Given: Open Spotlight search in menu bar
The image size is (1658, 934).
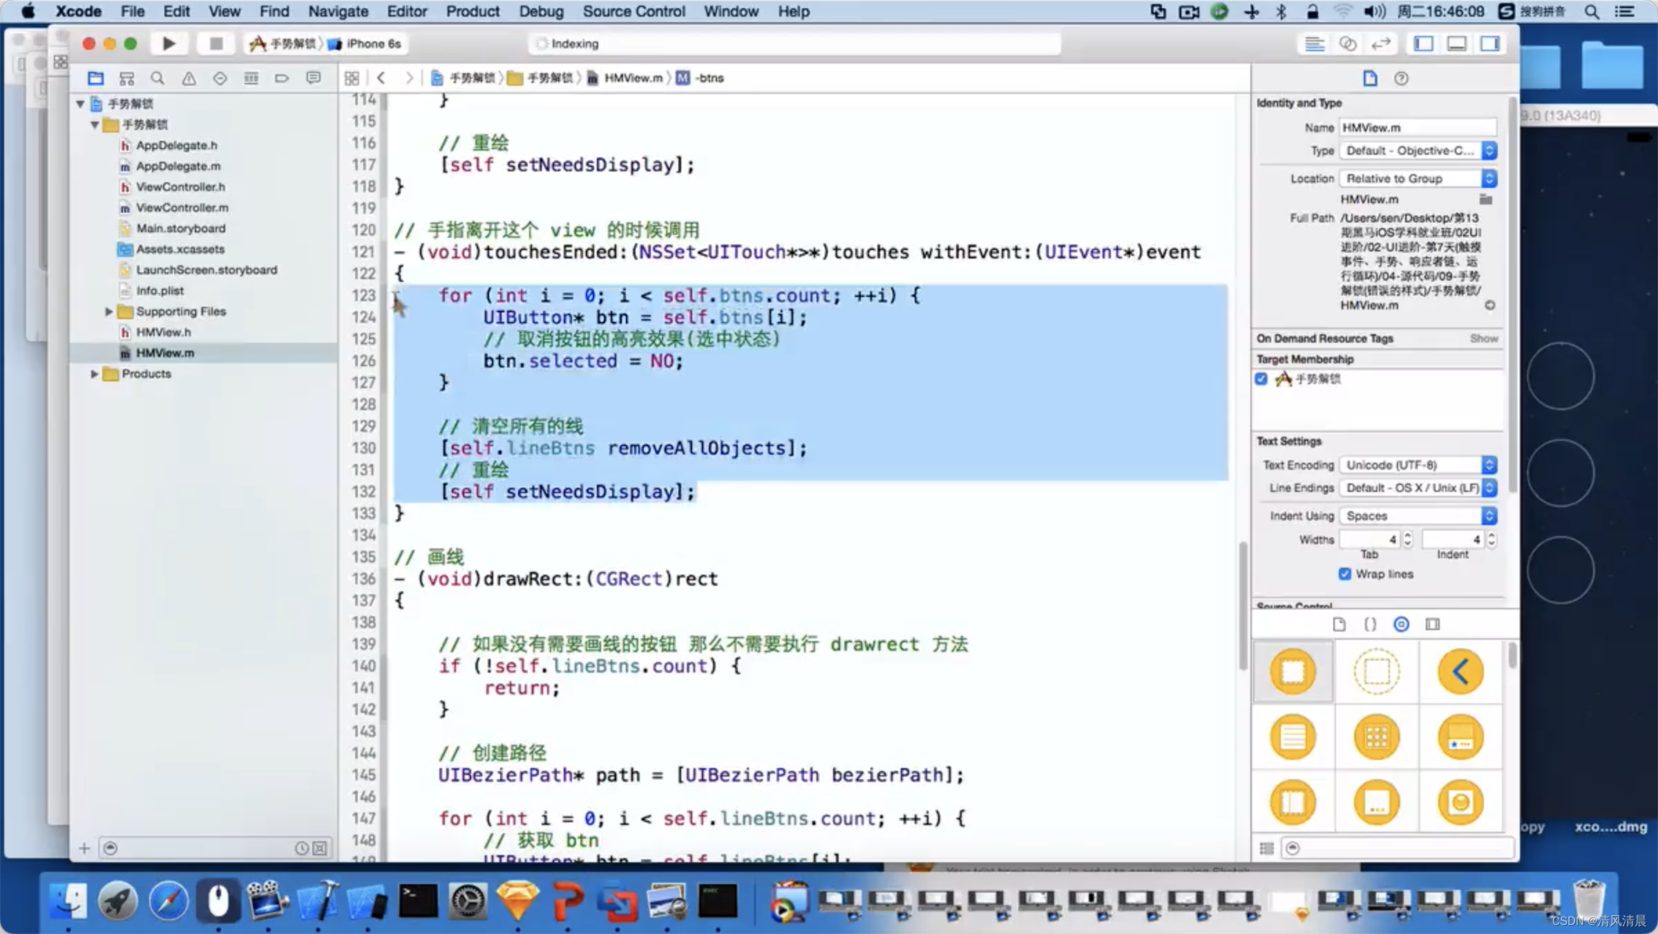Looking at the screenshot, I should click(1592, 11).
